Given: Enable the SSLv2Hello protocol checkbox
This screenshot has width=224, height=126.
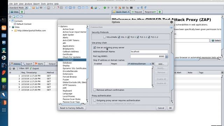Looking at the screenshot, I should pos(104,37).
